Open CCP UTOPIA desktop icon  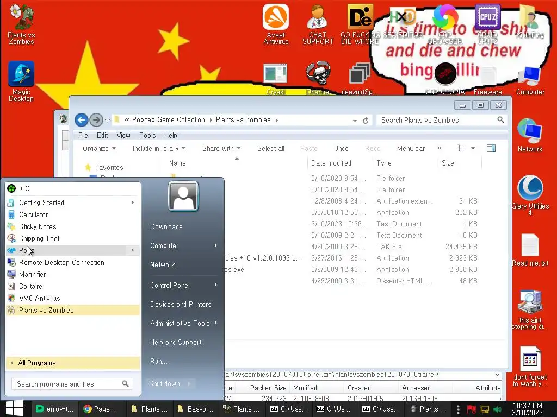445,79
